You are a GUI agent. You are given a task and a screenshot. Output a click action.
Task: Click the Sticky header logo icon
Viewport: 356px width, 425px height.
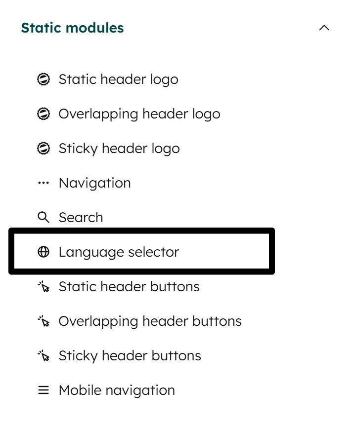[x=44, y=148]
